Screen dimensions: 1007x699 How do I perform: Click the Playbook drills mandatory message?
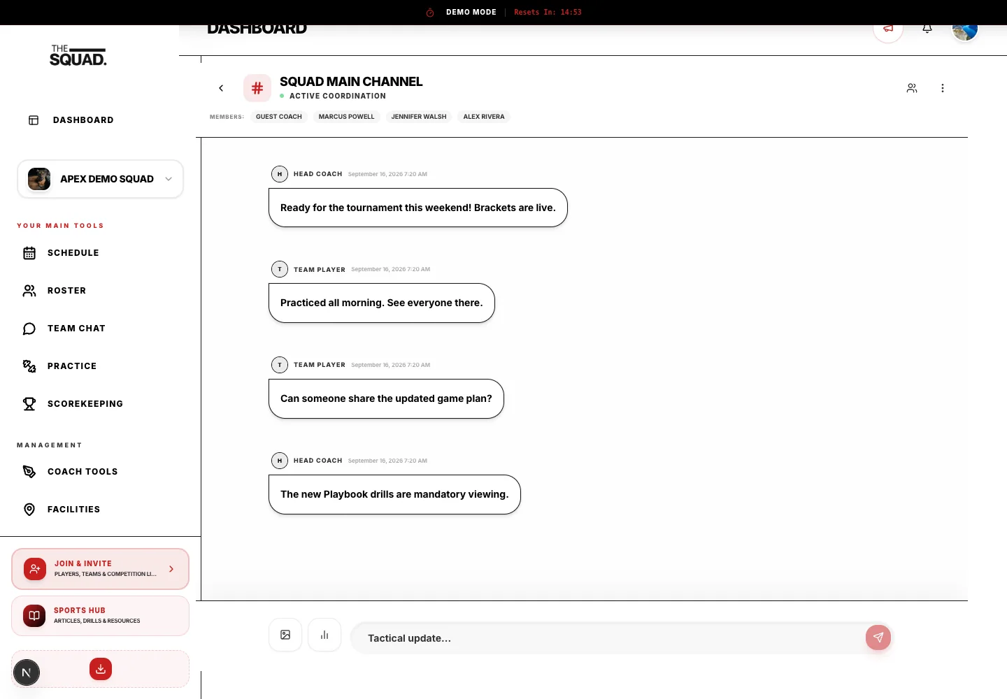[x=394, y=494]
